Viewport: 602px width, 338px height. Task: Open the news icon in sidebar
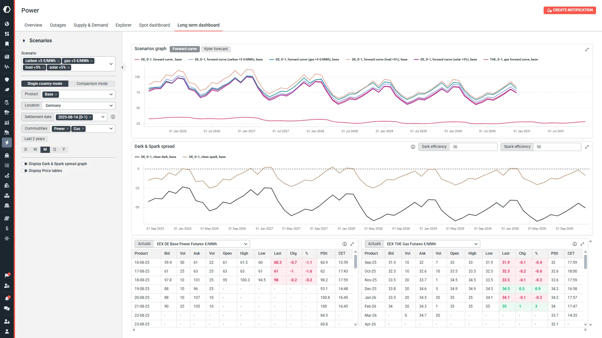coord(7,57)
